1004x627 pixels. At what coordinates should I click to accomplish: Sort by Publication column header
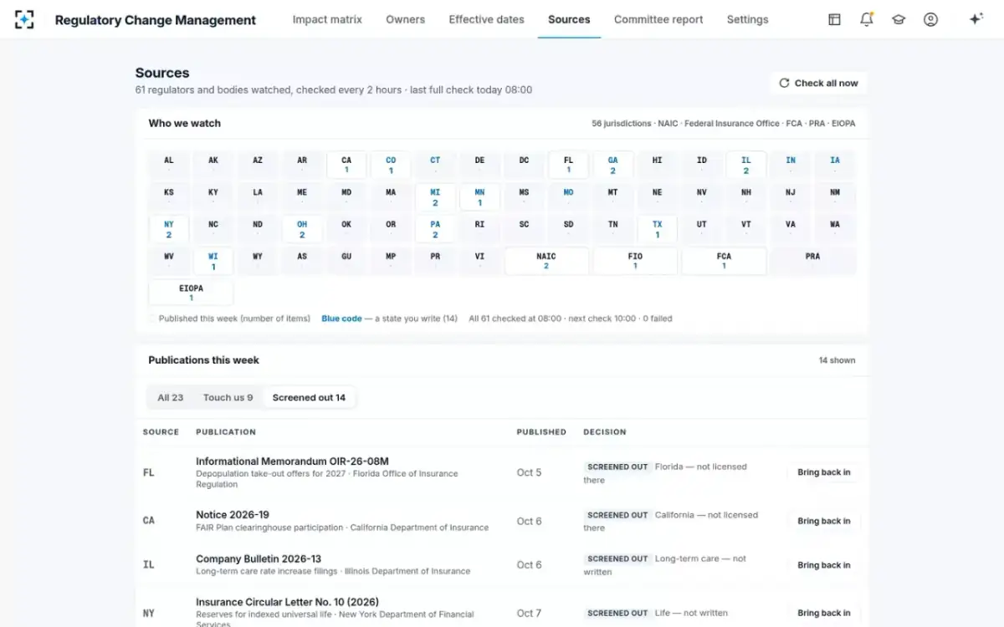click(226, 432)
